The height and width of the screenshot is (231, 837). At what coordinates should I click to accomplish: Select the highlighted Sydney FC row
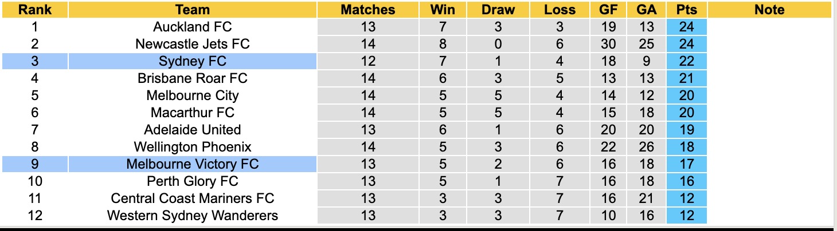click(193, 61)
